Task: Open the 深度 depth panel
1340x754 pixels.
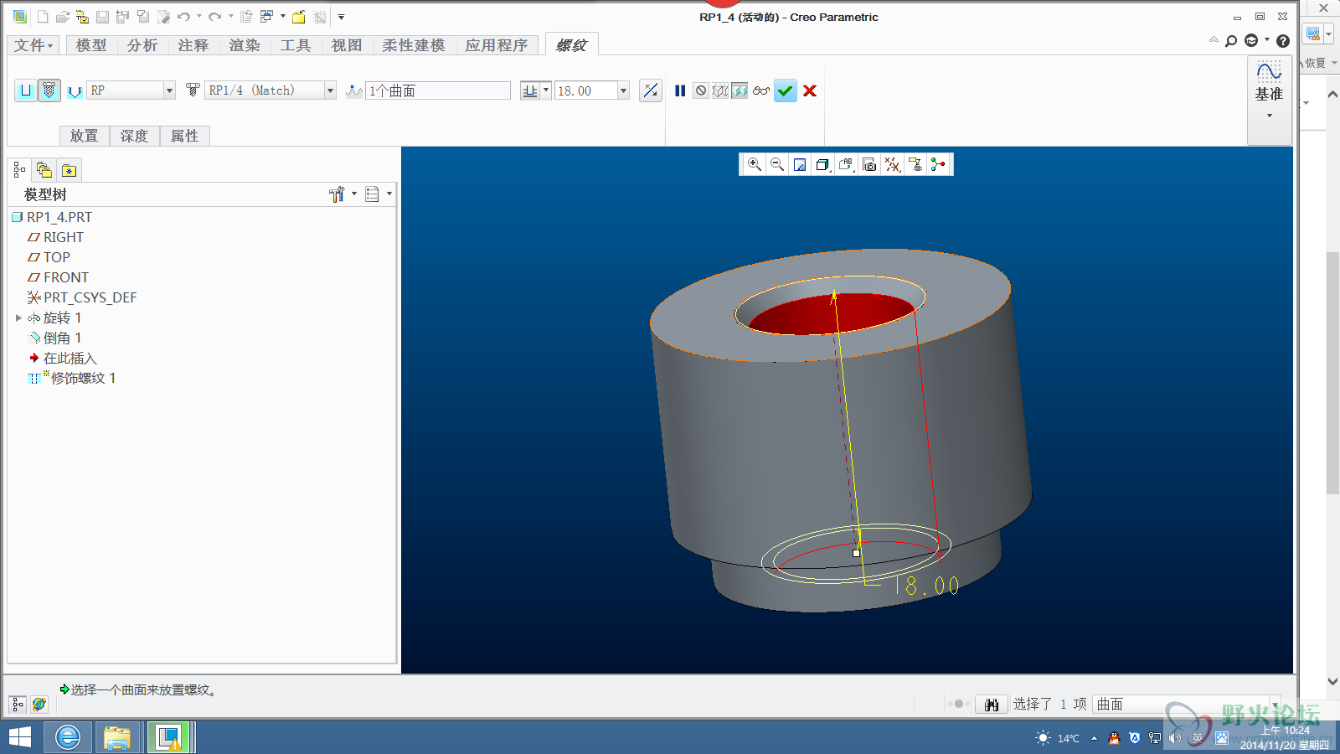Action: 134,136
